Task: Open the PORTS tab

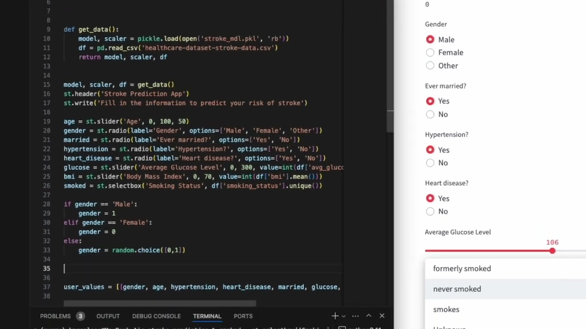Action: pyautogui.click(x=243, y=316)
